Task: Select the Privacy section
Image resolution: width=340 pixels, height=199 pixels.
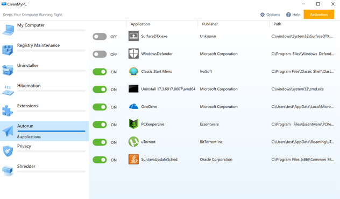Action: (44, 151)
